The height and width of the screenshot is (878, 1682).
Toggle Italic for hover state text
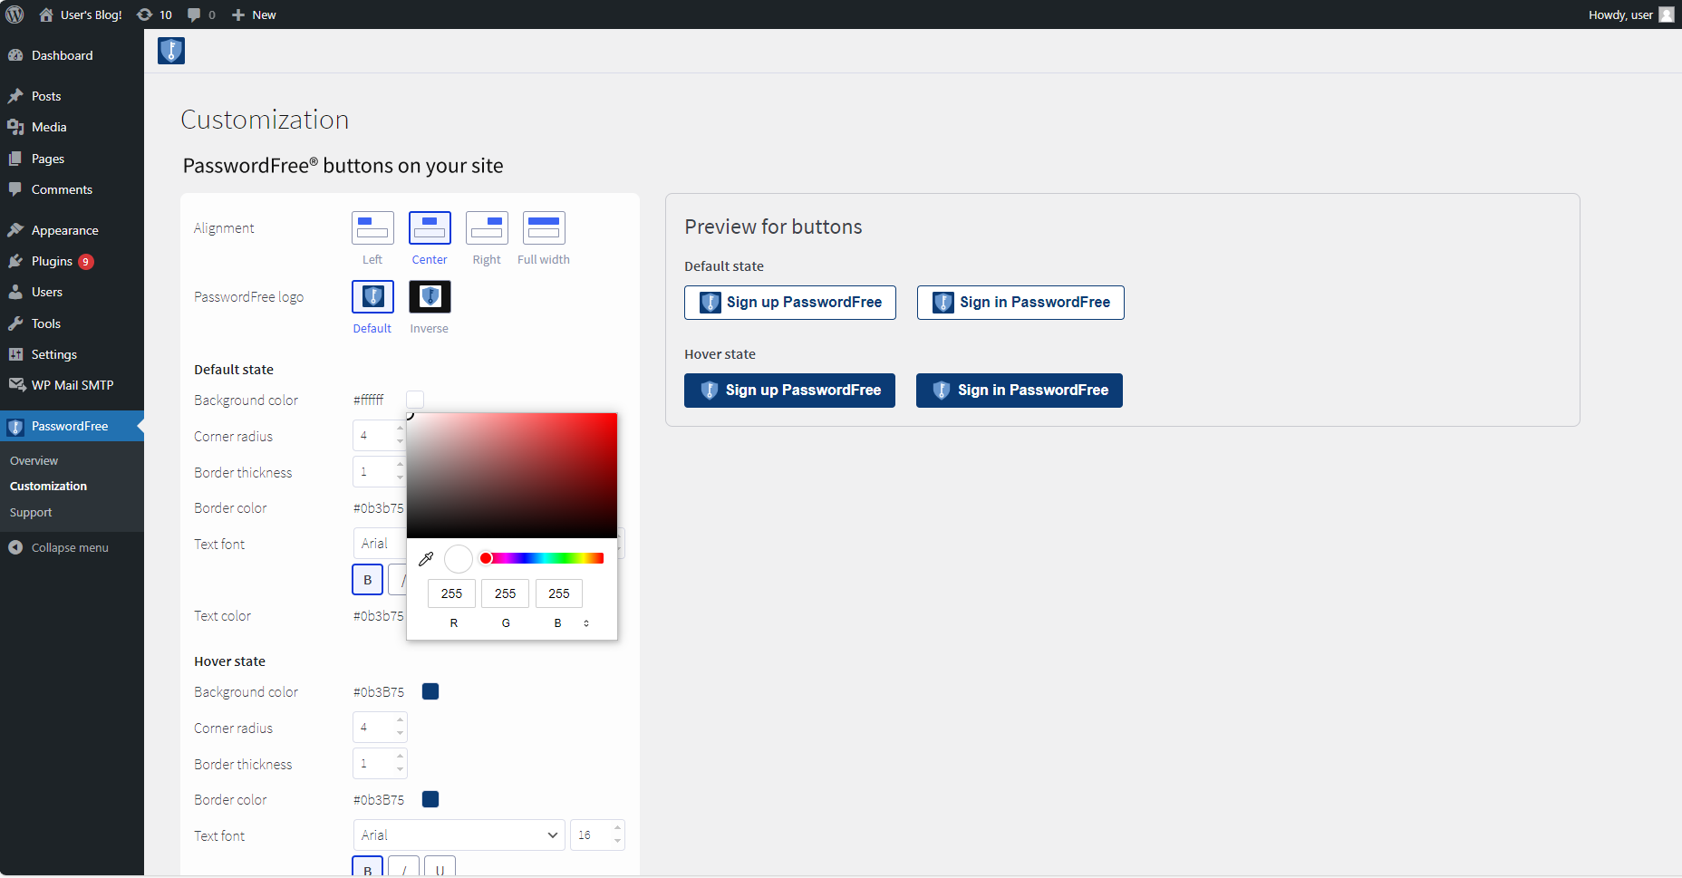403,868
